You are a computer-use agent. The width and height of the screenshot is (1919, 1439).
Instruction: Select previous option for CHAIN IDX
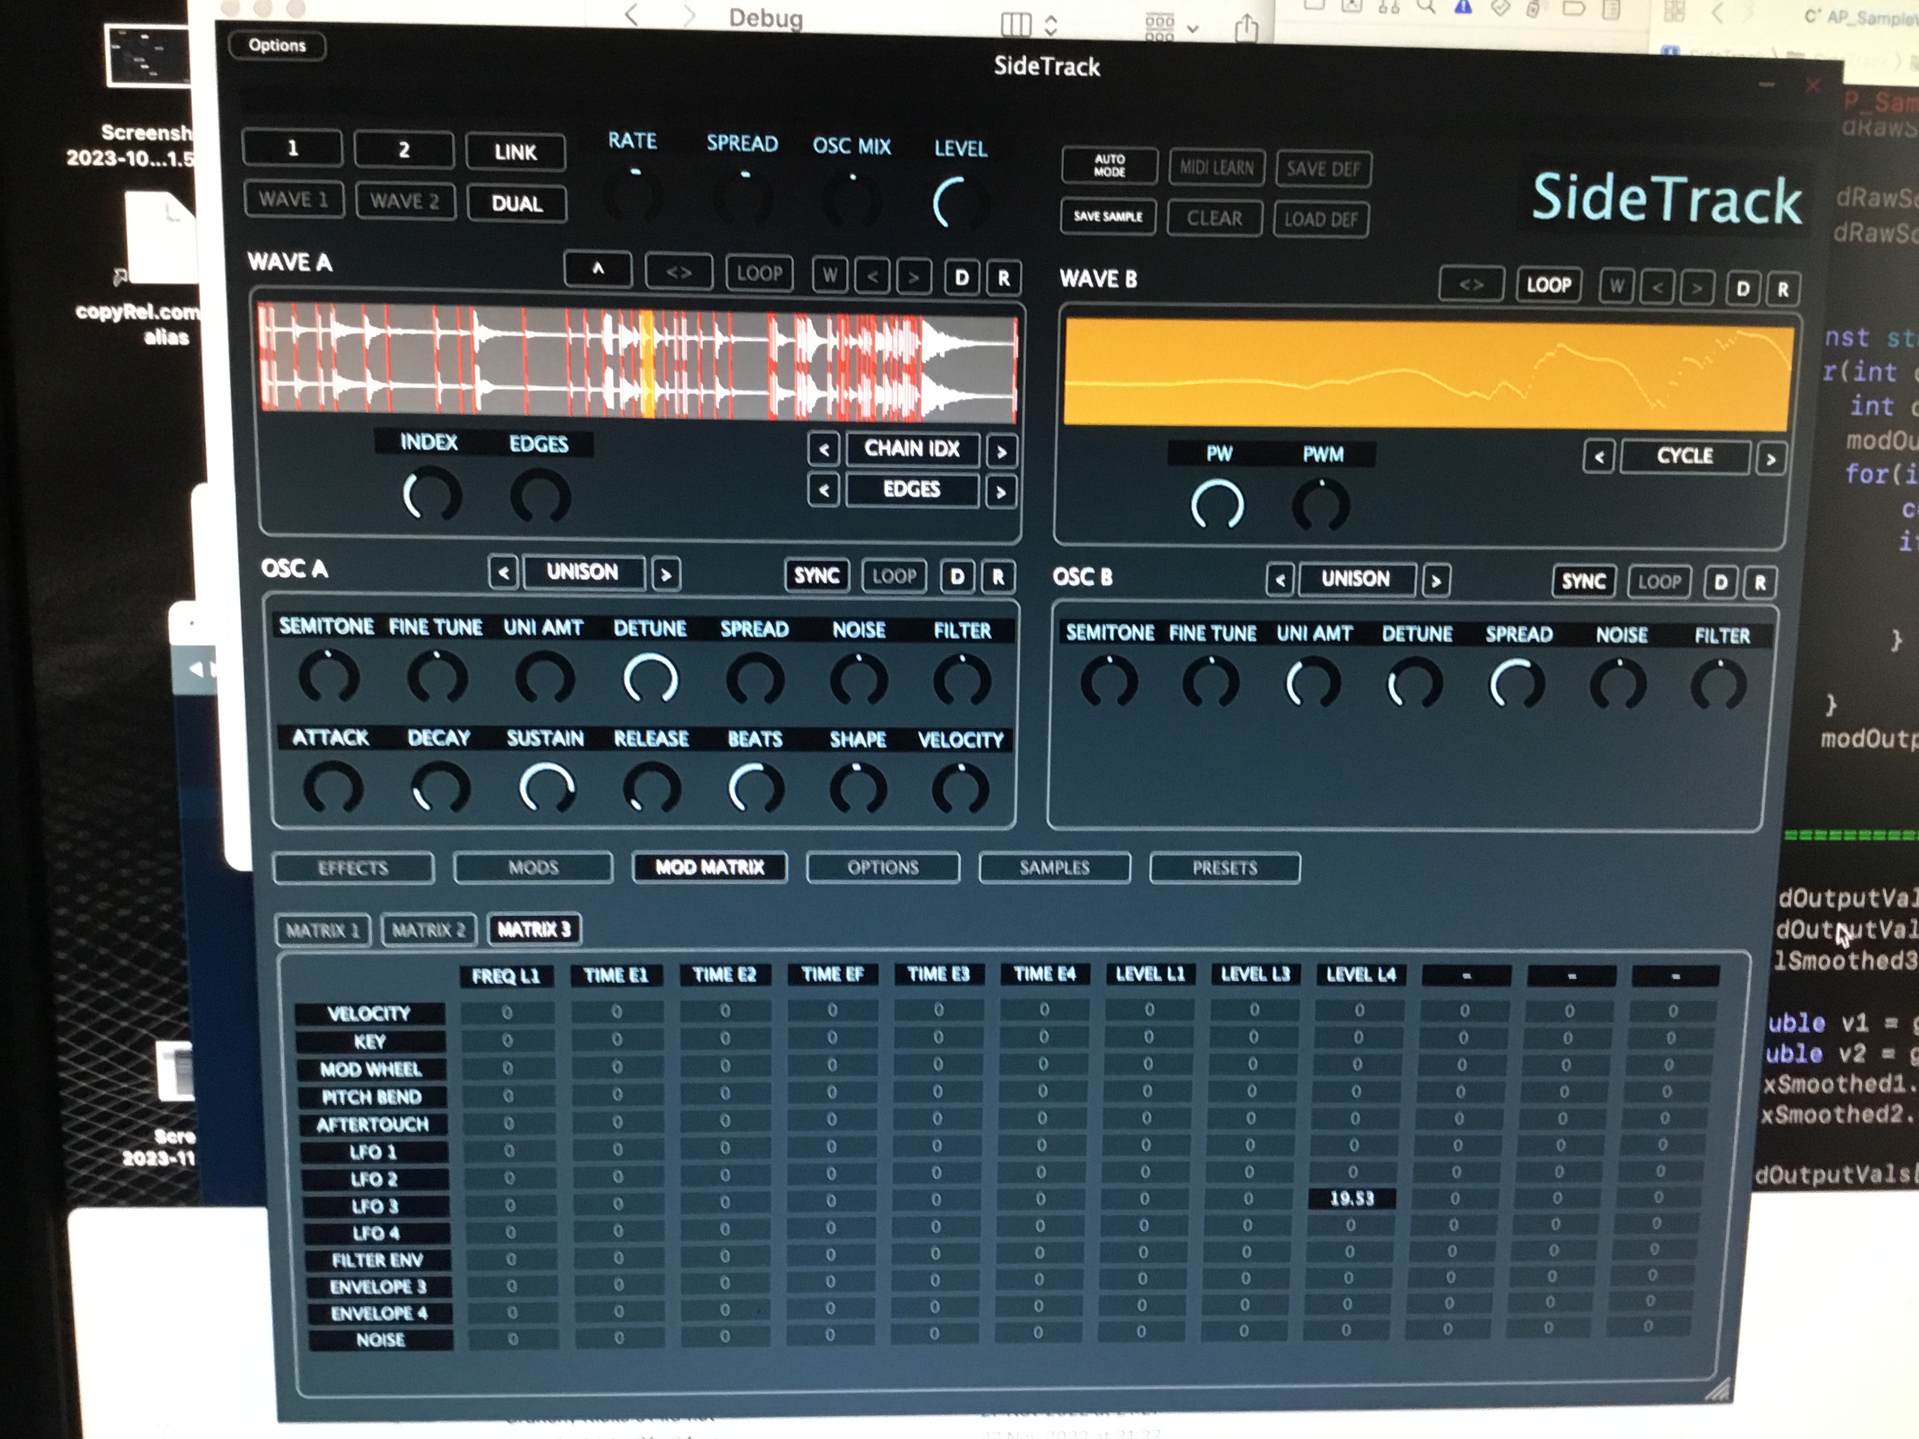(823, 449)
